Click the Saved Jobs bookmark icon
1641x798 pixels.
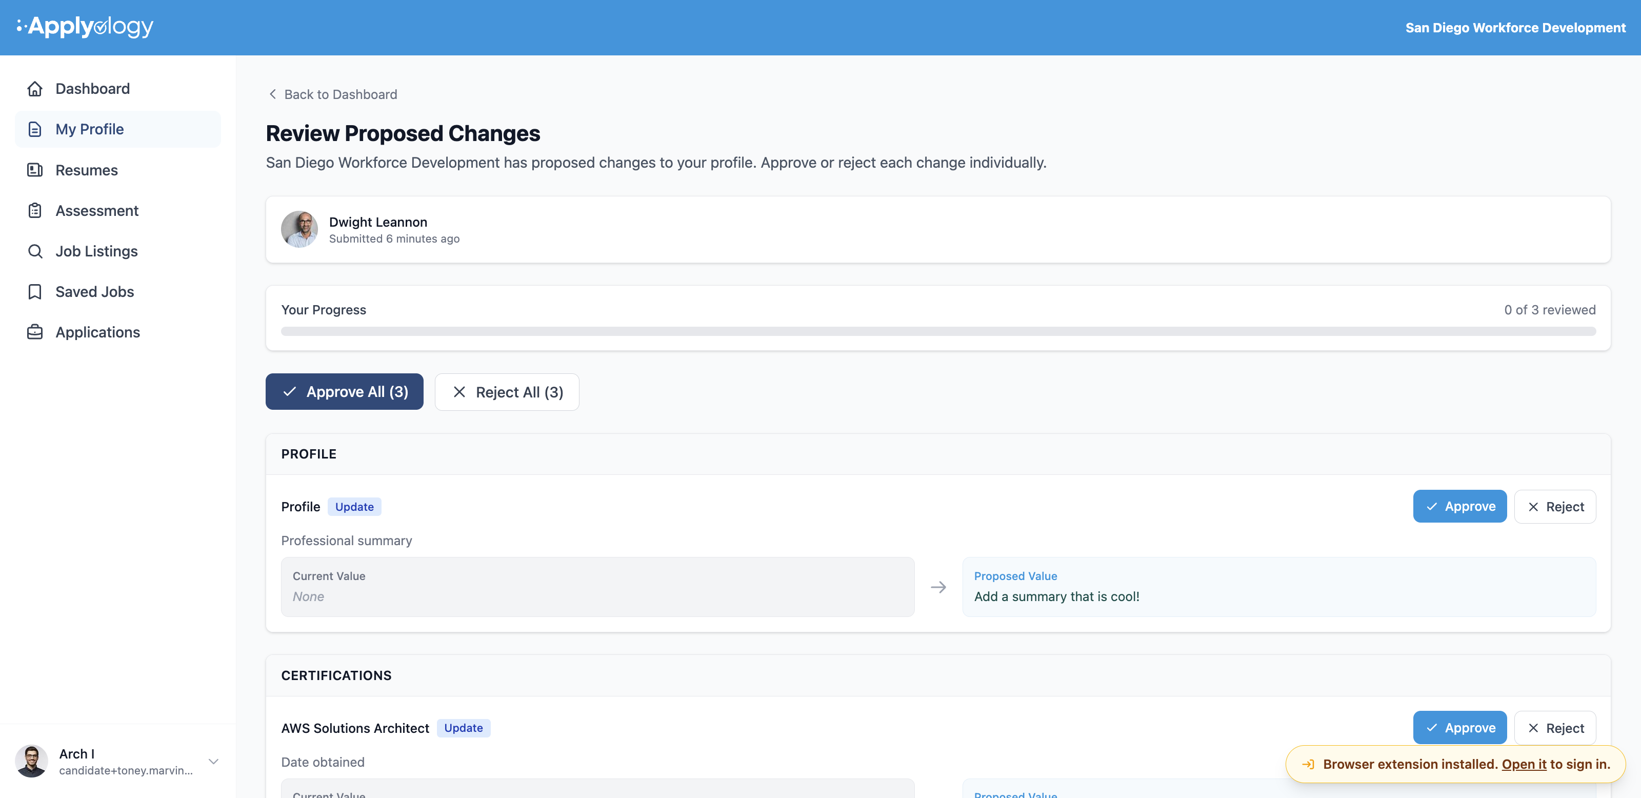35,292
